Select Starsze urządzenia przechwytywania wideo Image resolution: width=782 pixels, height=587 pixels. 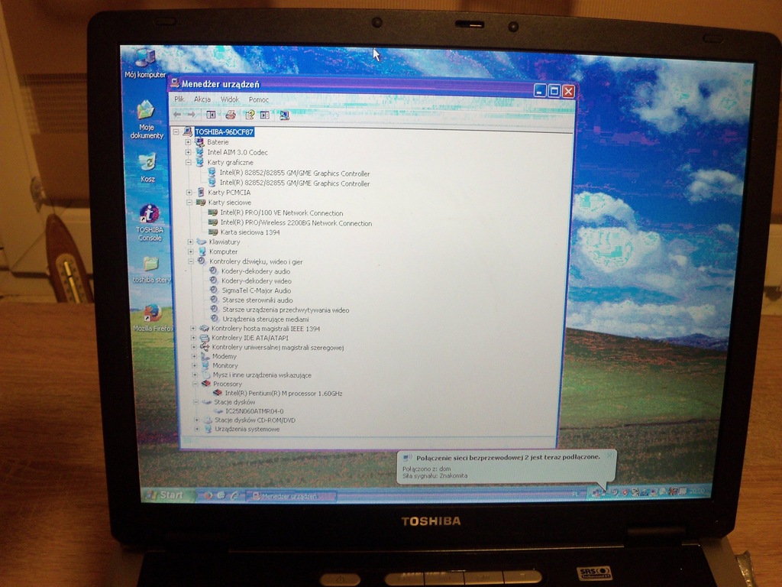pyautogui.click(x=286, y=310)
